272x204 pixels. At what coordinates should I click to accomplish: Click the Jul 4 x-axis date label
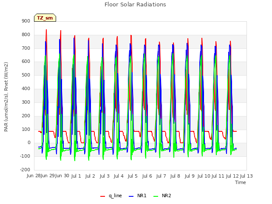119,176
